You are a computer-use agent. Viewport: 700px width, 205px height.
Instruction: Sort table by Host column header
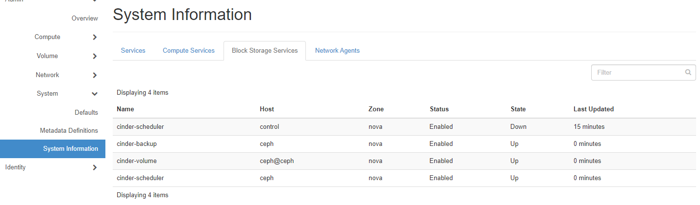coord(267,109)
